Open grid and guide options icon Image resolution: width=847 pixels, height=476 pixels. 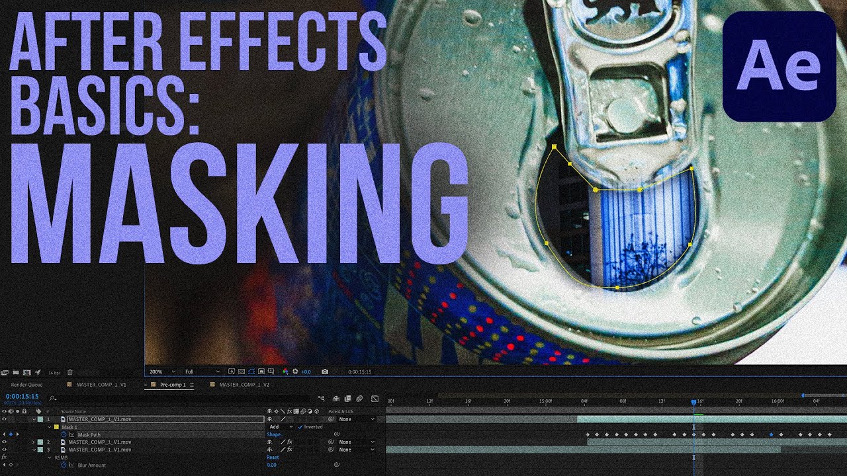point(271,372)
